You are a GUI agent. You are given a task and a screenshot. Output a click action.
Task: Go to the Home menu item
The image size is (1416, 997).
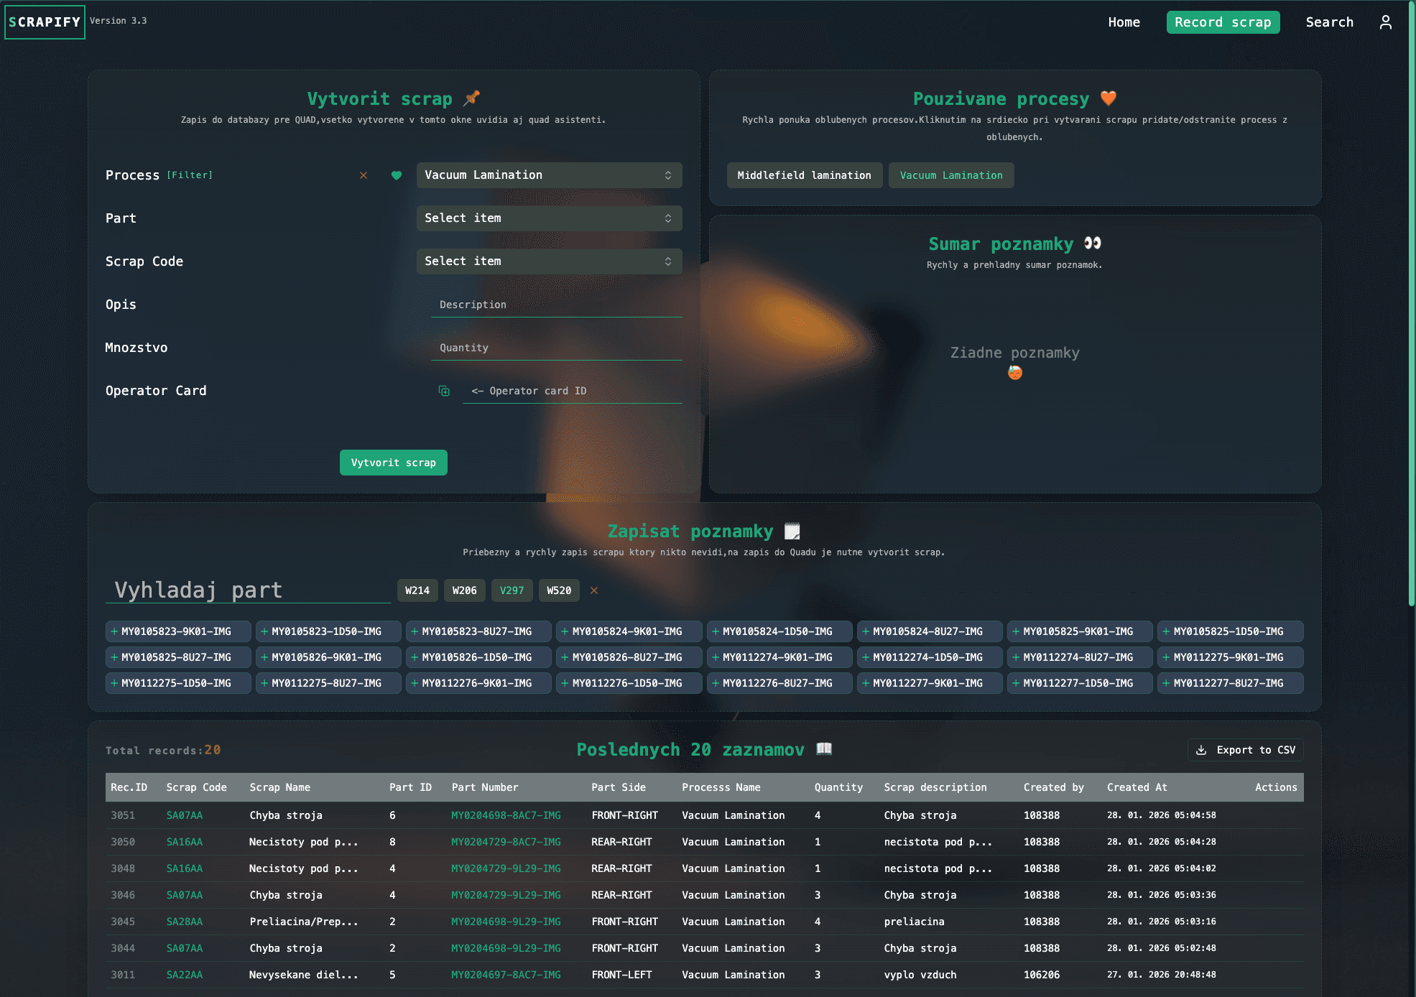[x=1124, y=22]
